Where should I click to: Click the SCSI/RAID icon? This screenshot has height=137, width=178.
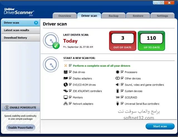click(x=117, y=97)
